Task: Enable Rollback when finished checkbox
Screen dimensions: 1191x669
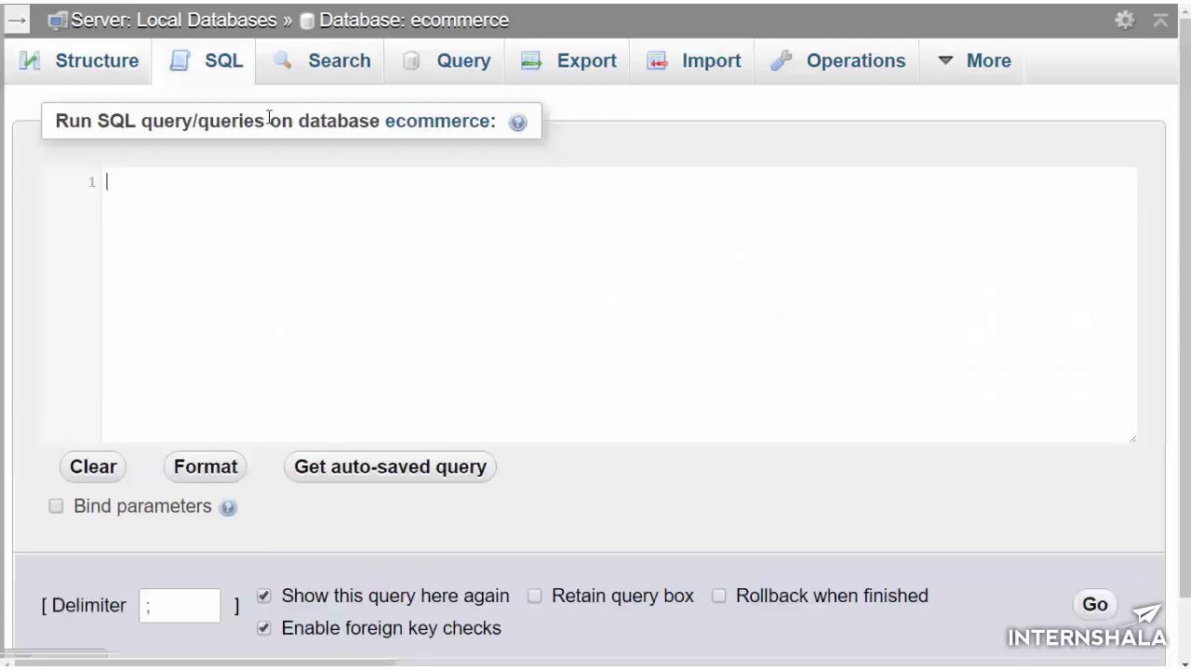Action: click(719, 596)
